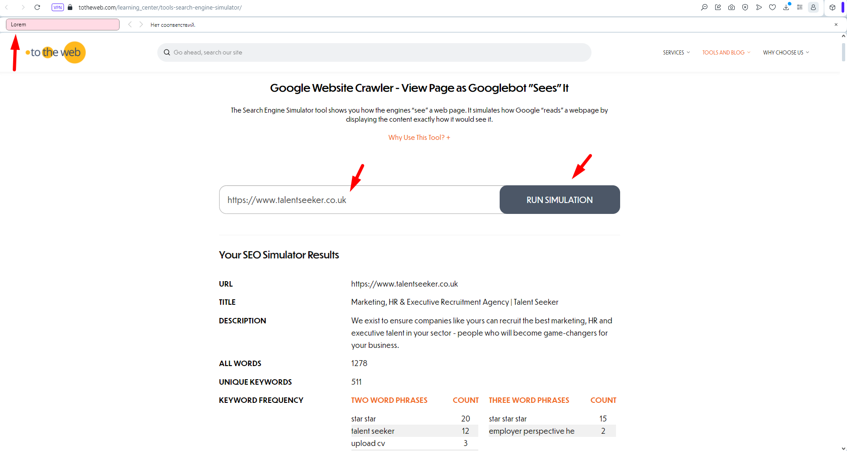Screen dimensions: 847x451
Task: Expand the WHY CHOOSE US menu
Action: pyautogui.click(x=786, y=53)
